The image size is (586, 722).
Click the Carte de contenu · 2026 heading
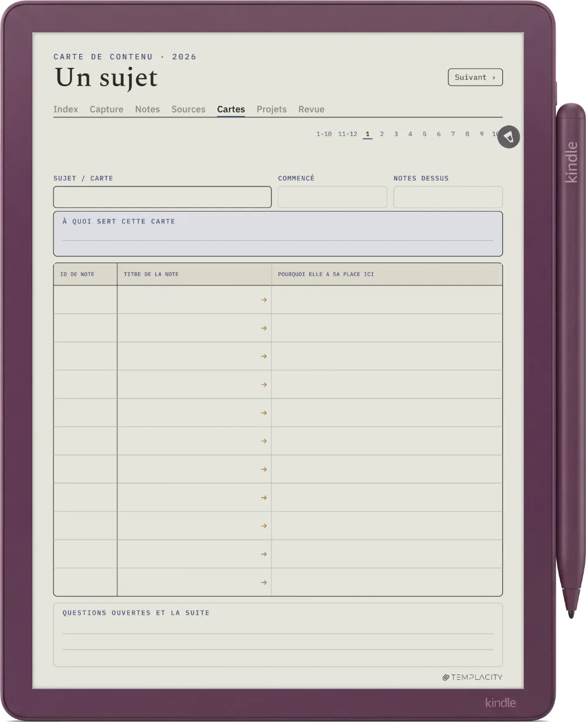tap(125, 57)
